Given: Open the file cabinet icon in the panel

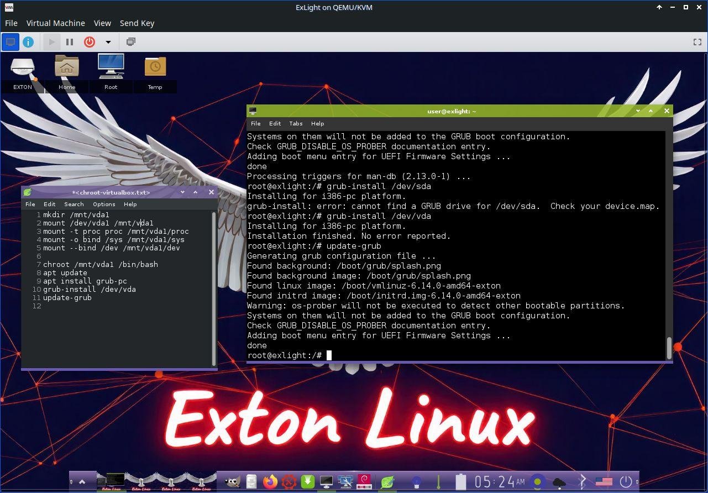Looking at the screenshot, I should point(251,482).
